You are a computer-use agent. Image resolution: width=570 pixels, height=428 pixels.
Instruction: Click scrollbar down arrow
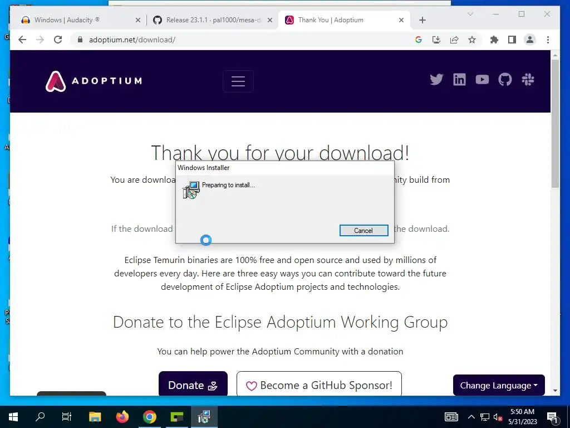[555, 391]
